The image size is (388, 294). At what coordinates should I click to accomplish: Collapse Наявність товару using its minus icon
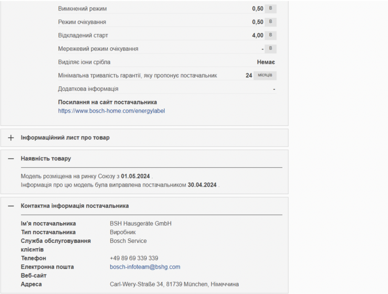[x=11, y=159]
